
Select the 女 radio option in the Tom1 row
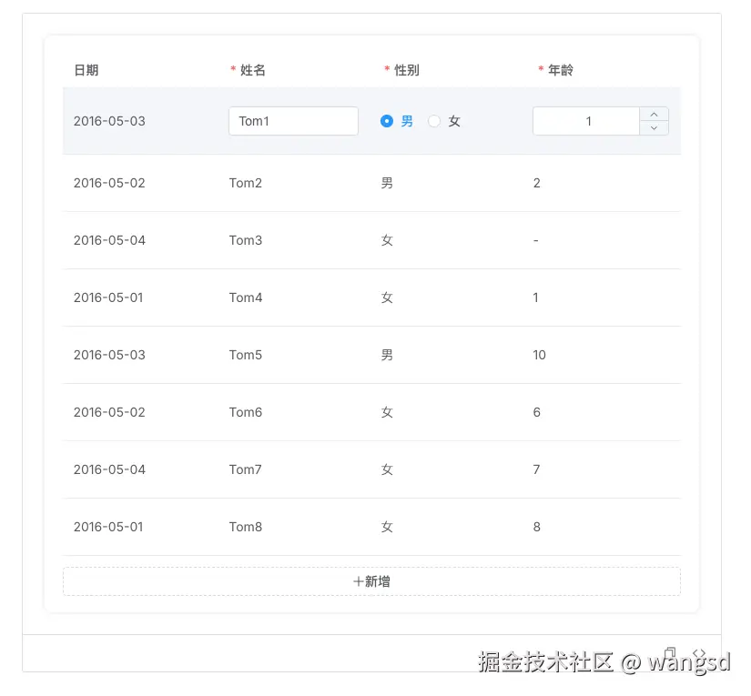(x=444, y=121)
